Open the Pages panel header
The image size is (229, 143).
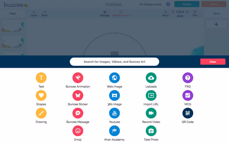point(13,13)
